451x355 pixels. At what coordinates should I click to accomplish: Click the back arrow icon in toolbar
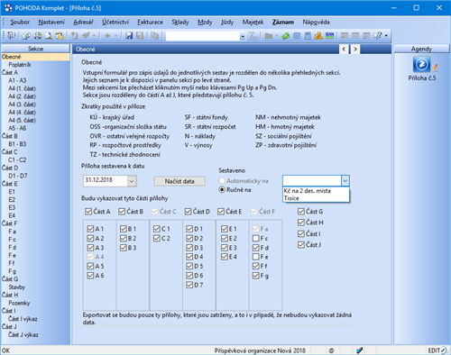coord(107,36)
